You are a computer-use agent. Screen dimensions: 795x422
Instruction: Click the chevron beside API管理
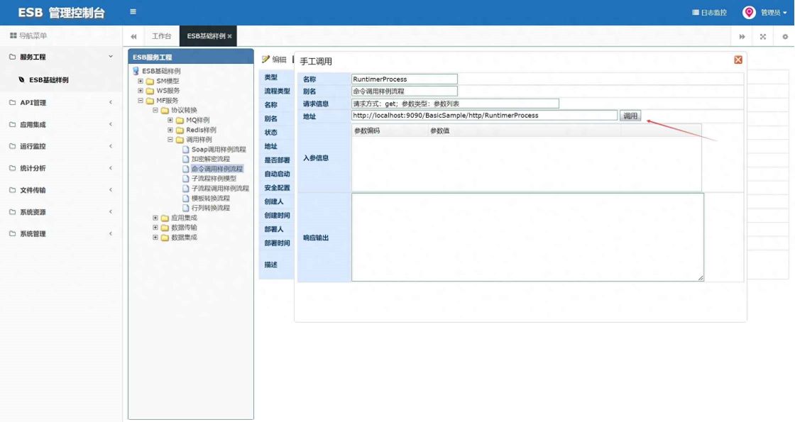[111, 102]
